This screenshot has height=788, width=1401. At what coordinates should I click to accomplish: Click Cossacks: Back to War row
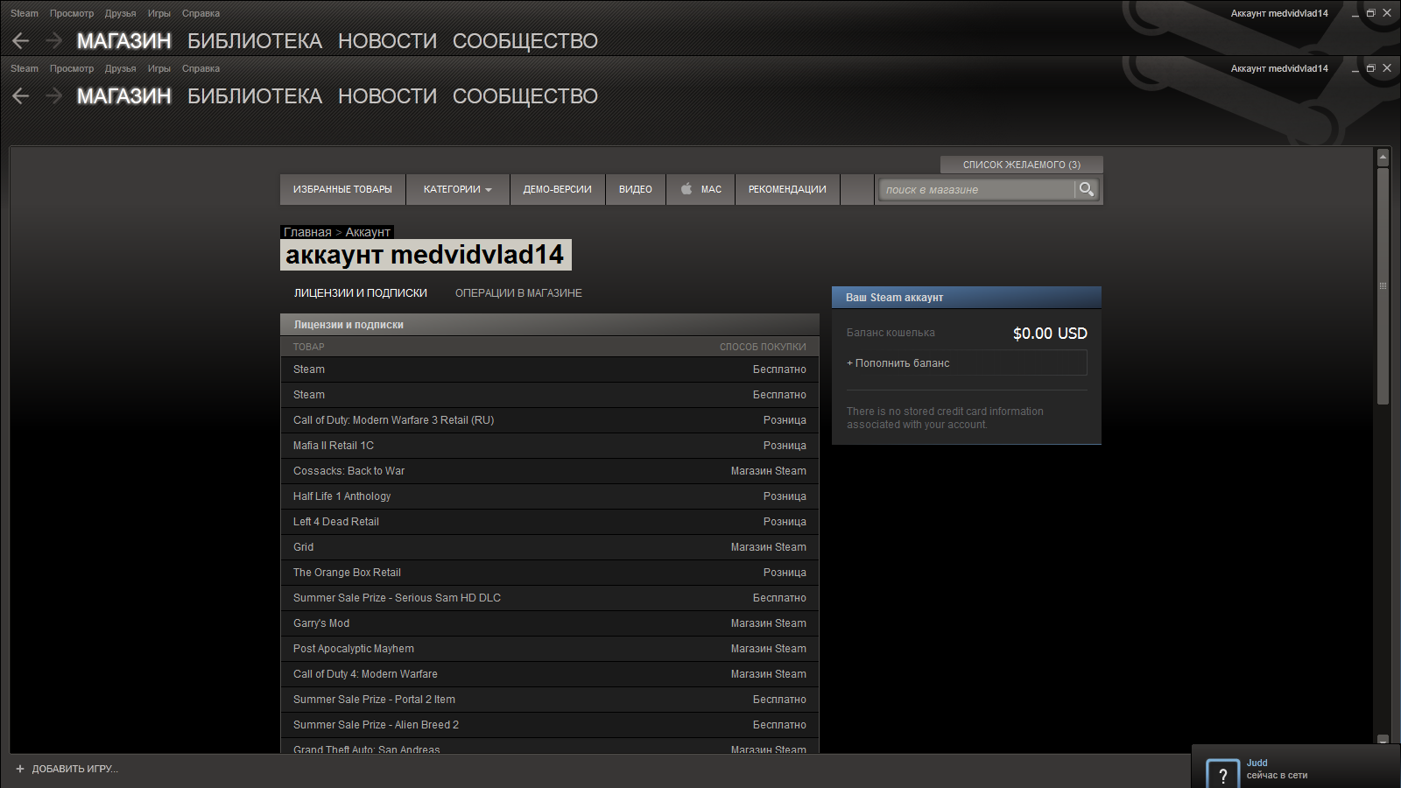[x=550, y=471]
